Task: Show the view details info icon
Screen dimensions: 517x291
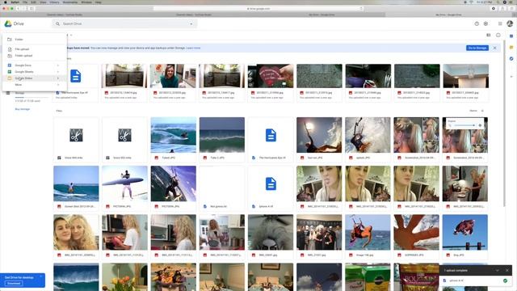Action: 498,35
